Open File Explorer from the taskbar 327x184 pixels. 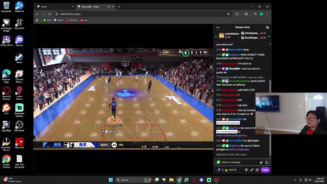click(171, 180)
